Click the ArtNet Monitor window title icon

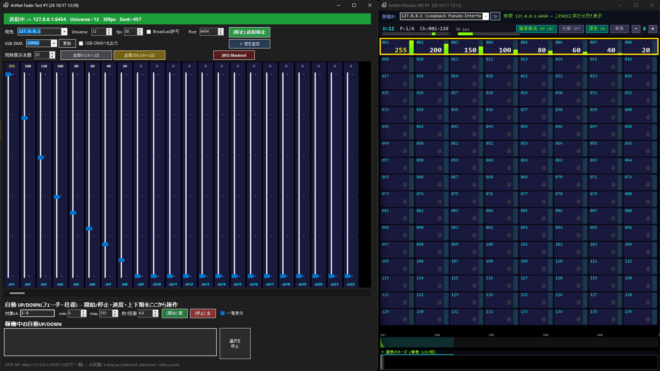(x=384, y=5)
